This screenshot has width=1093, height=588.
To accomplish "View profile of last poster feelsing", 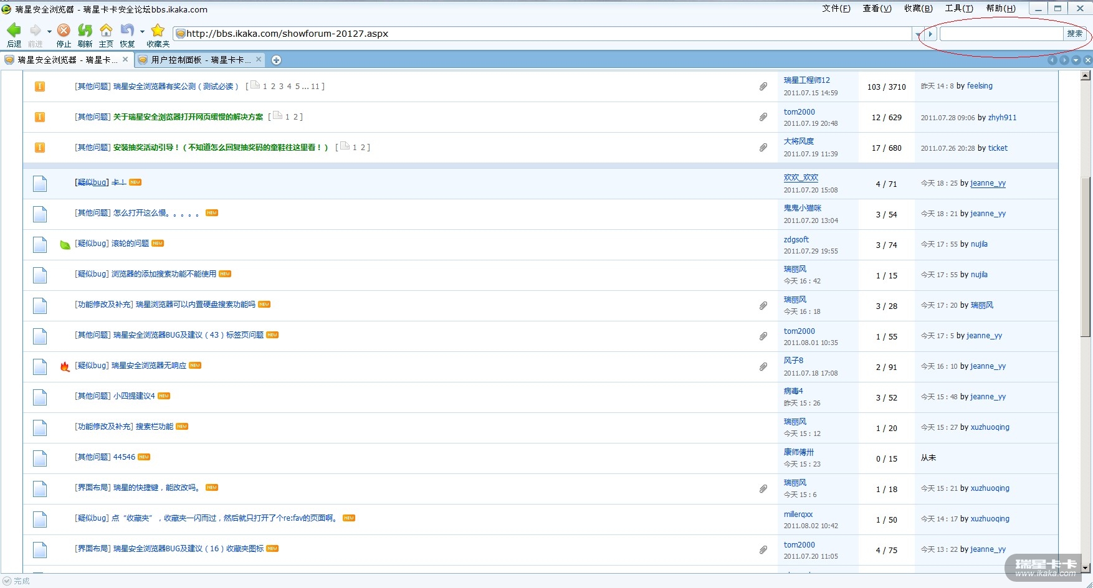I will pyautogui.click(x=980, y=86).
